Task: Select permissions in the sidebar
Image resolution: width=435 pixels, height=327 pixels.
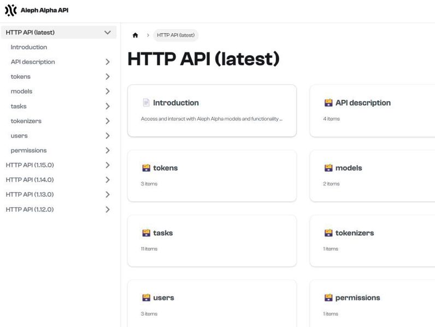Action: coord(28,150)
